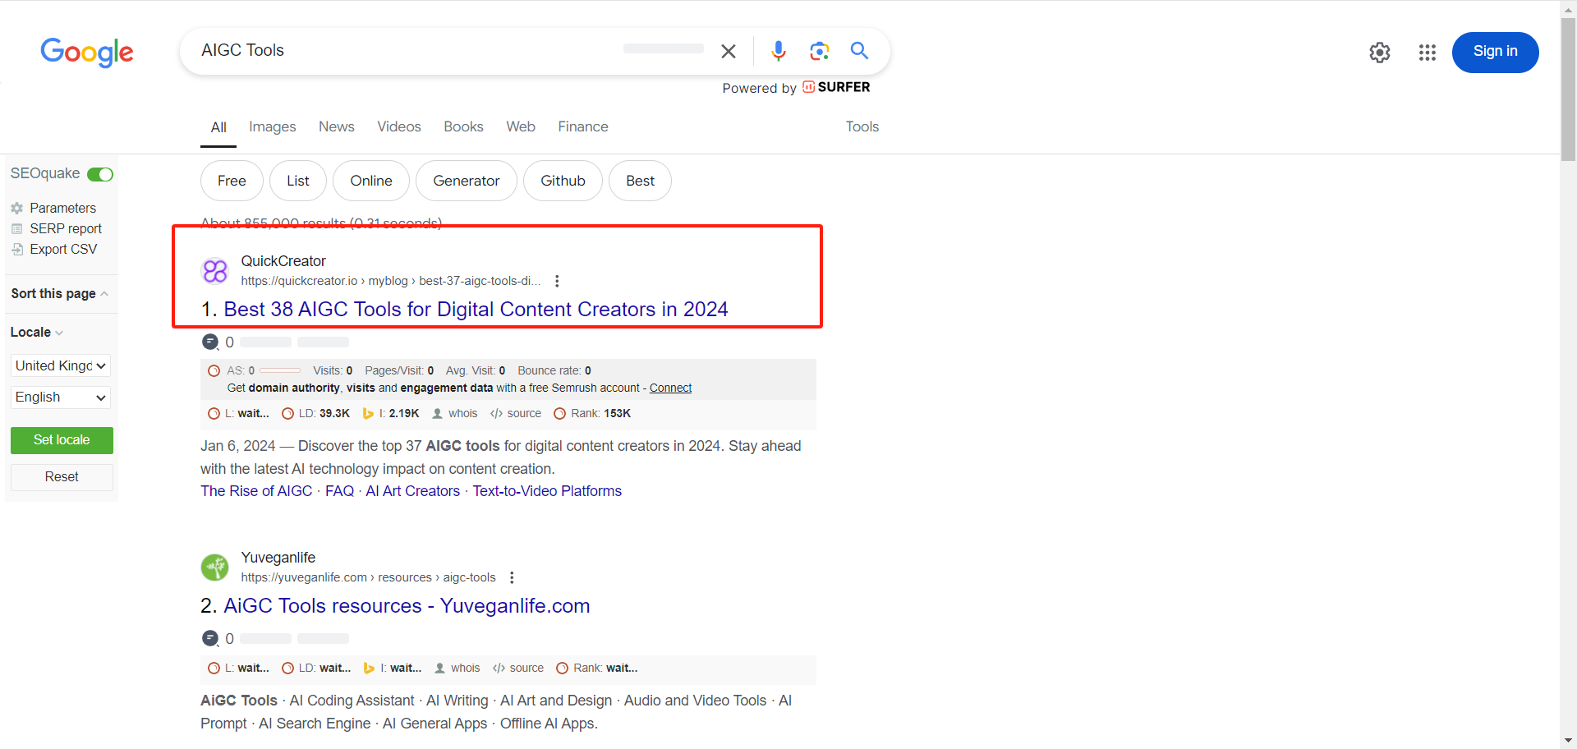Image resolution: width=1577 pixels, height=749 pixels.
Task: Open The Rise of AIGC sitelink
Action: (x=256, y=491)
